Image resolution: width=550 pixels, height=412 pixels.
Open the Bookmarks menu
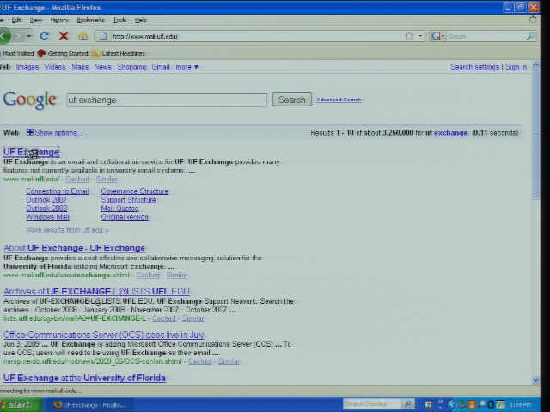point(91,20)
